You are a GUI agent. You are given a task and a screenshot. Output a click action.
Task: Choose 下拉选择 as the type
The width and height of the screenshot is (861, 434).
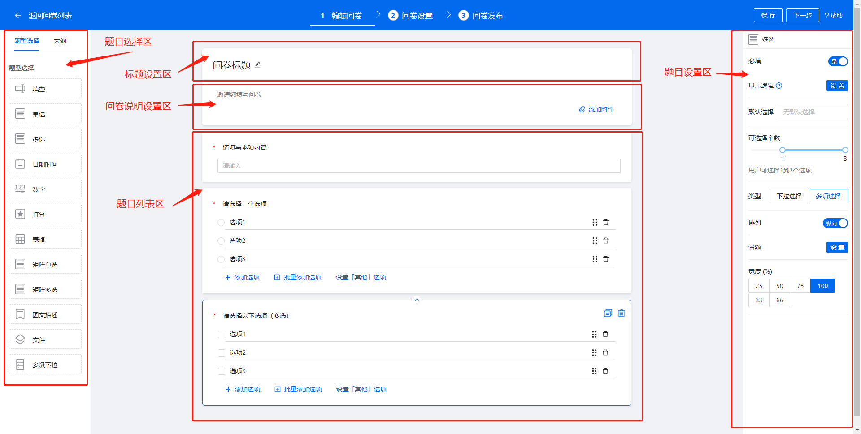coord(789,196)
